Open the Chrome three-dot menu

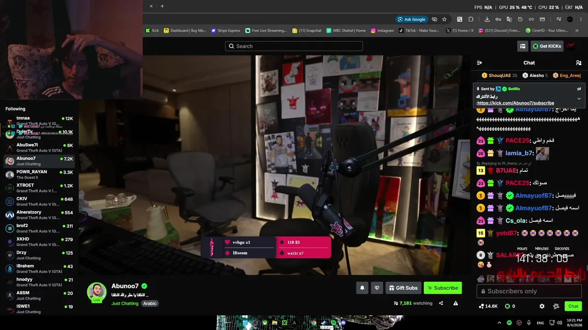[581, 19]
